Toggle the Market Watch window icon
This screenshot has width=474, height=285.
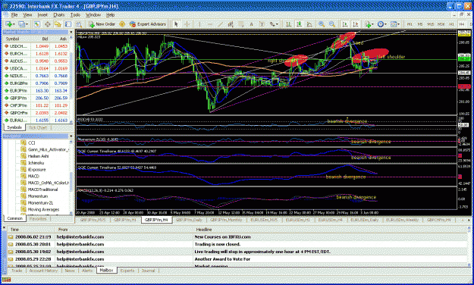[x=37, y=24]
